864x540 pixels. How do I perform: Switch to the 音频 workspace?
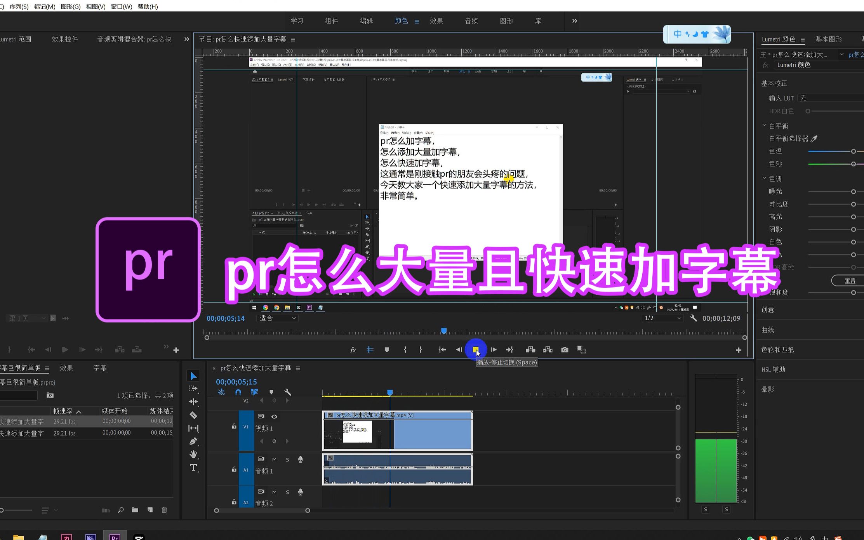pyautogui.click(x=471, y=21)
